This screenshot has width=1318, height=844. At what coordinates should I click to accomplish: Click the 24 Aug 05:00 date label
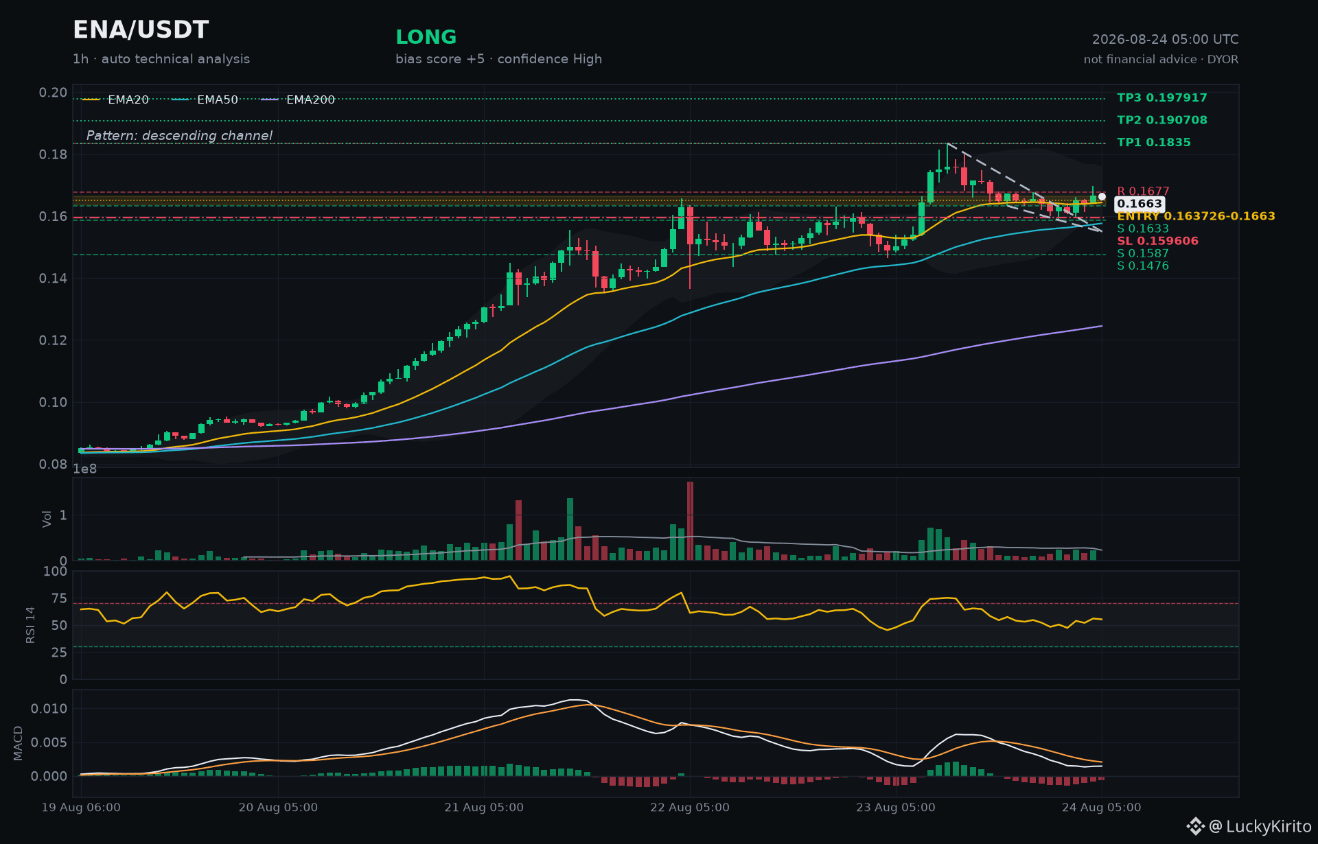(1102, 808)
